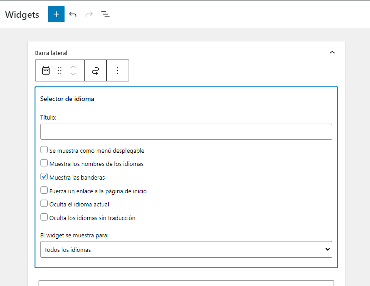
Task: Move block down with arrow
Action: click(73, 74)
